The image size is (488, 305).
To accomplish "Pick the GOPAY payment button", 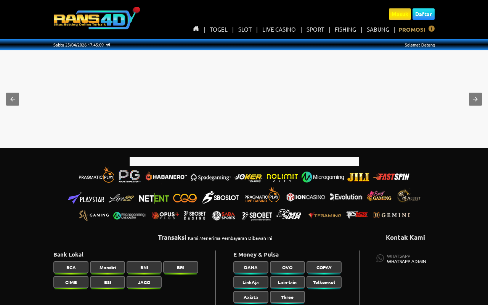I will click(x=324, y=267).
